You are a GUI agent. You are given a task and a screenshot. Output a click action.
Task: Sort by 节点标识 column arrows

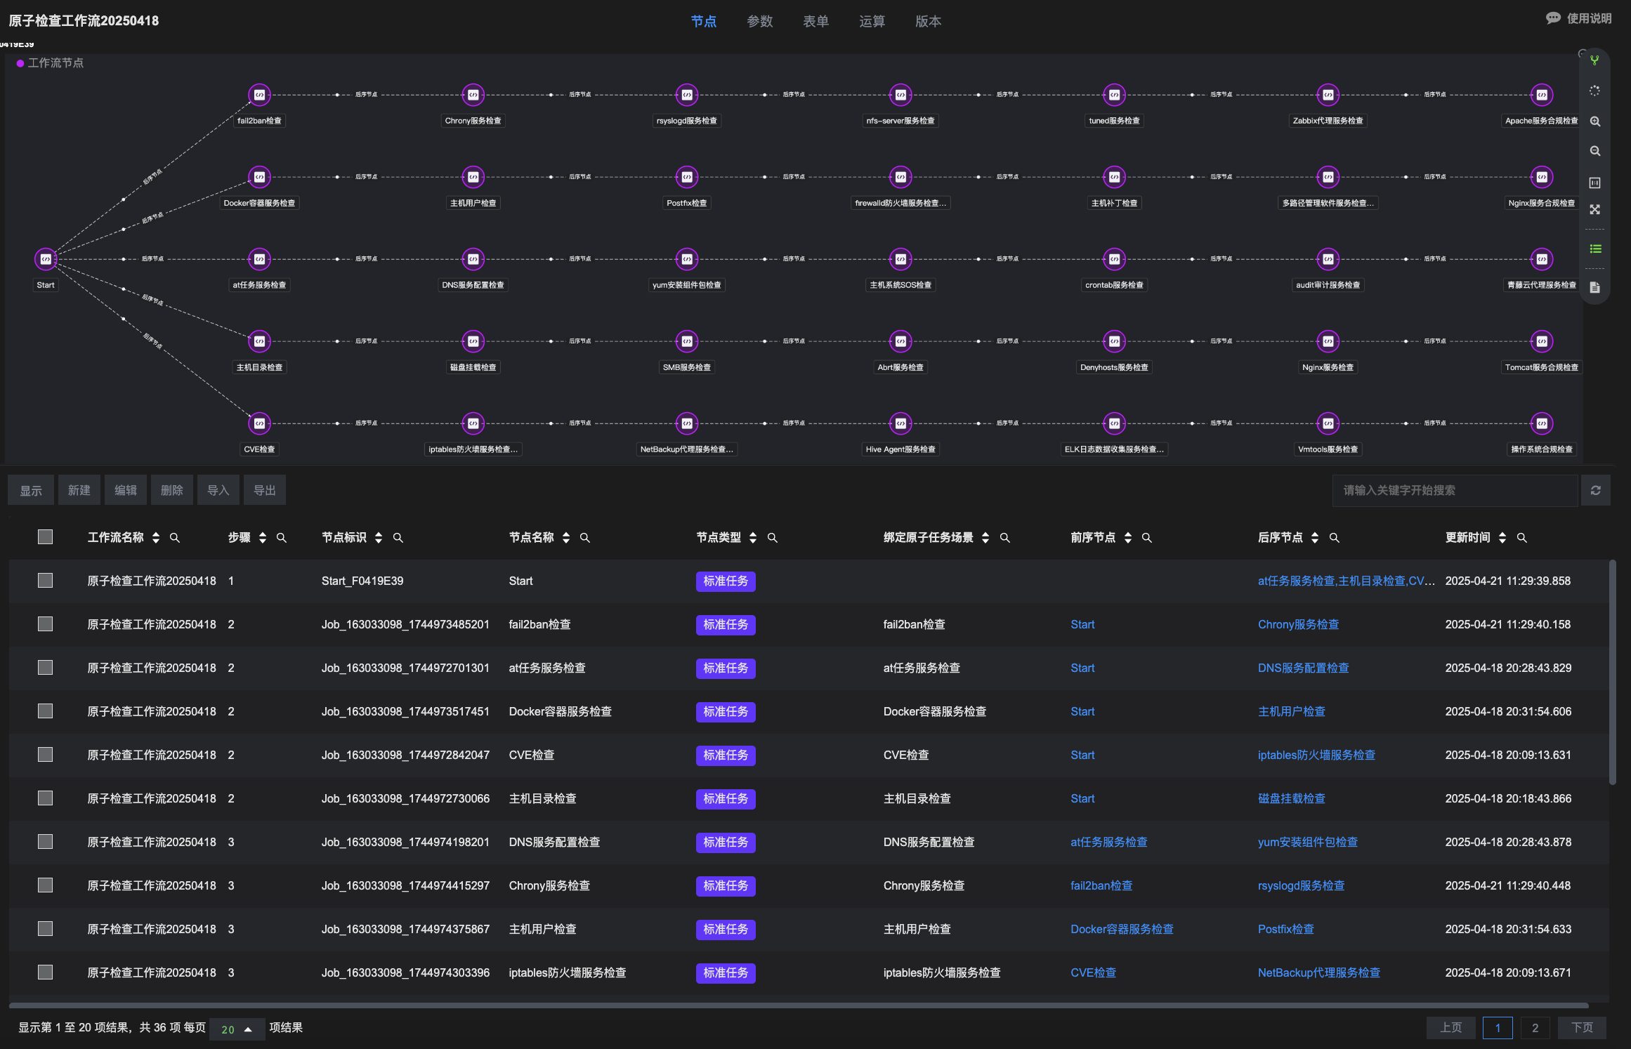click(x=379, y=538)
